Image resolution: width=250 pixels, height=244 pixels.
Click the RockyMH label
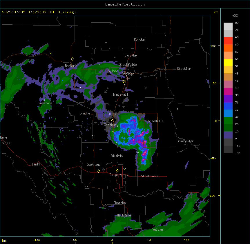[x=71, y=65]
